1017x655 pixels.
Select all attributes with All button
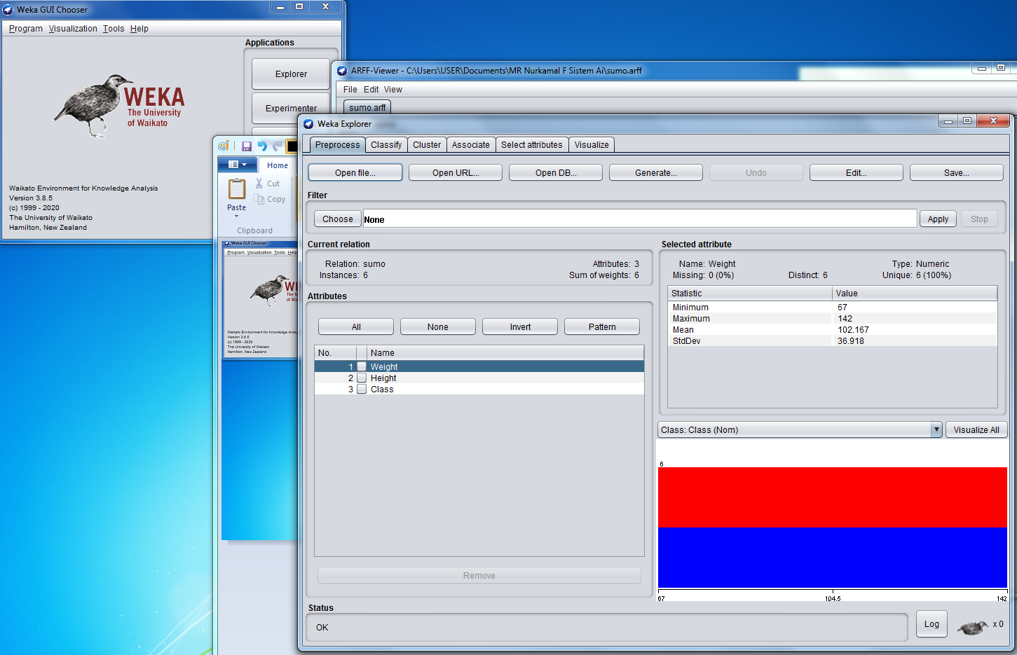point(356,326)
